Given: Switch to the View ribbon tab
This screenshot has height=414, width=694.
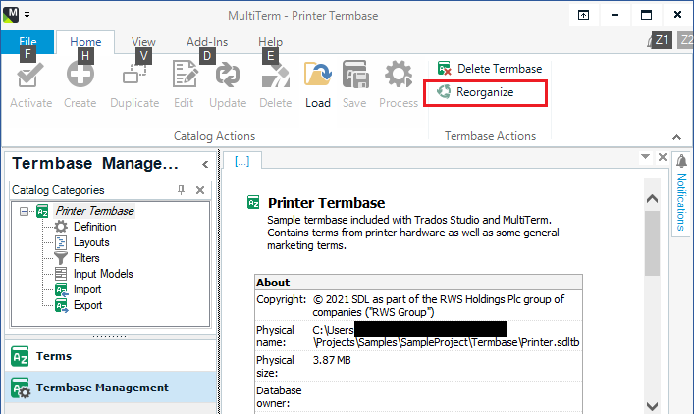Looking at the screenshot, I should pyautogui.click(x=143, y=42).
